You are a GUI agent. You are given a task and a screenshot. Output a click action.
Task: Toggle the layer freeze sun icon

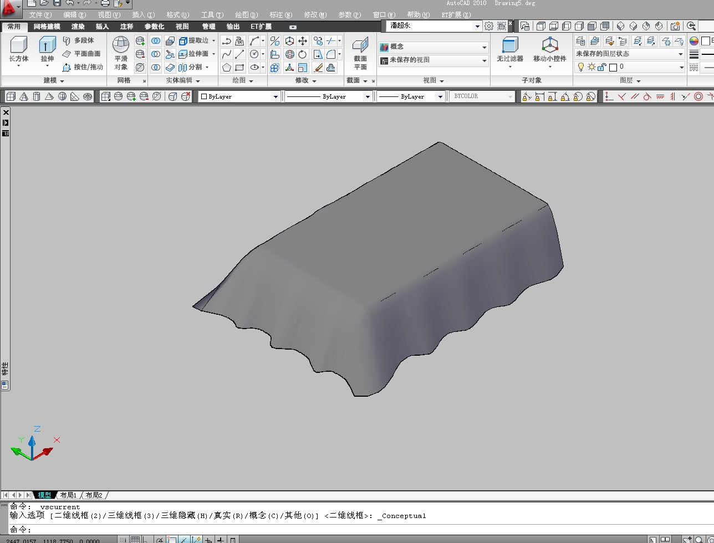point(591,67)
